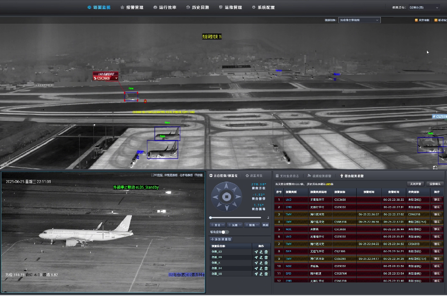Edit the second preset position in list

261,258
